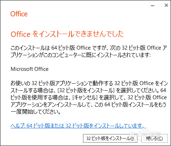Click the paragraph line starting お使いの 32 ビット版
Image resolution: width=171 pixels, height=146 pixels.
(x=89, y=83)
